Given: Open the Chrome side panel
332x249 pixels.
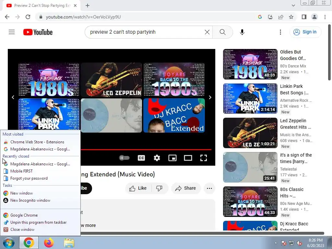Looking at the screenshot, I should coord(304,17).
